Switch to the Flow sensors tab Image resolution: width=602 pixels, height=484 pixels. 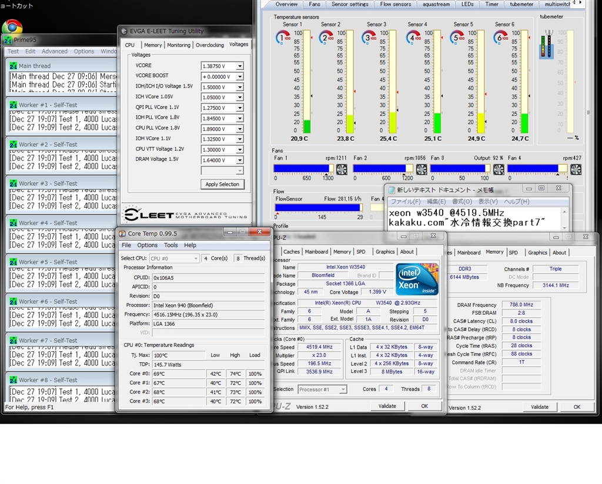[x=396, y=4]
